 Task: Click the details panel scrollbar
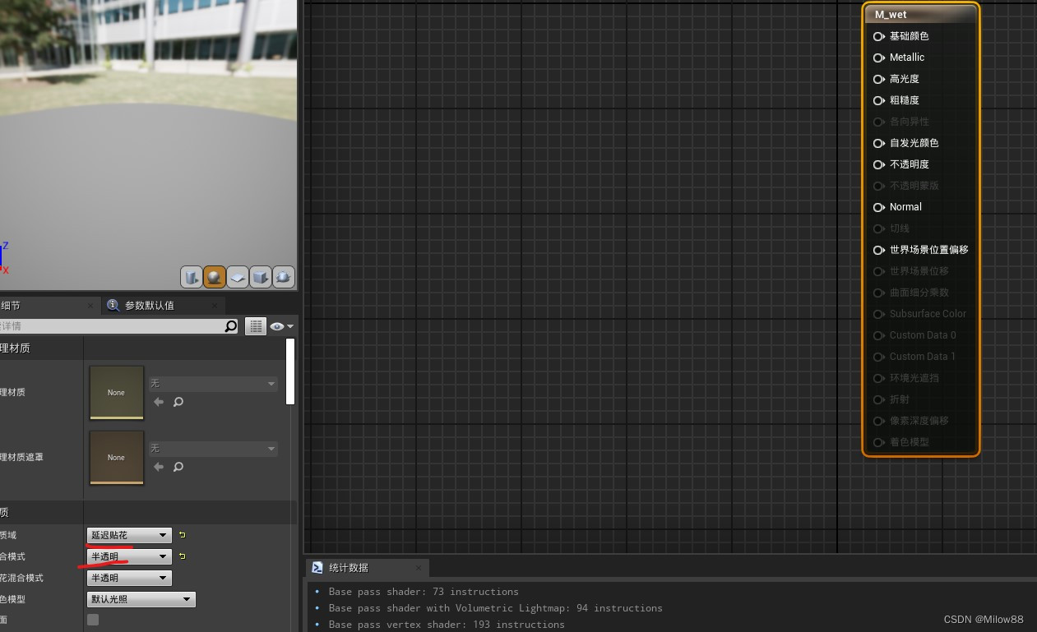click(290, 371)
